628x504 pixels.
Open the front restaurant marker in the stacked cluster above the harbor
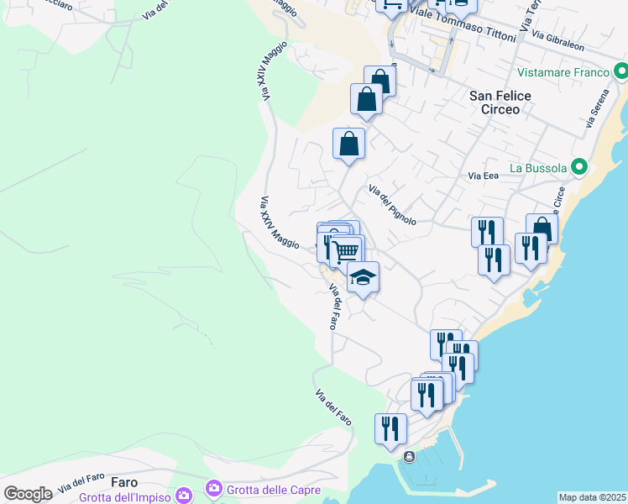click(x=427, y=398)
